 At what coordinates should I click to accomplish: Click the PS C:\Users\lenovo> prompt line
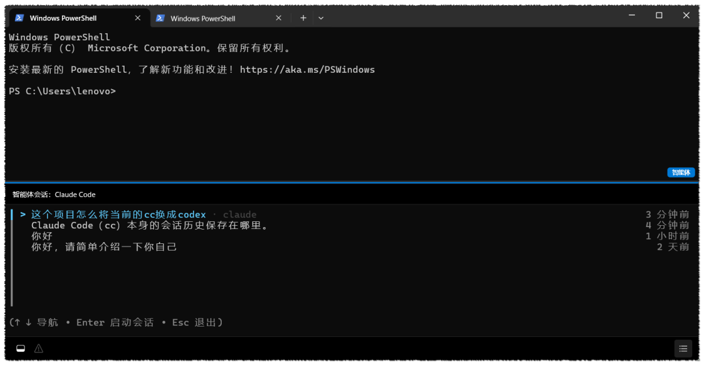[63, 91]
